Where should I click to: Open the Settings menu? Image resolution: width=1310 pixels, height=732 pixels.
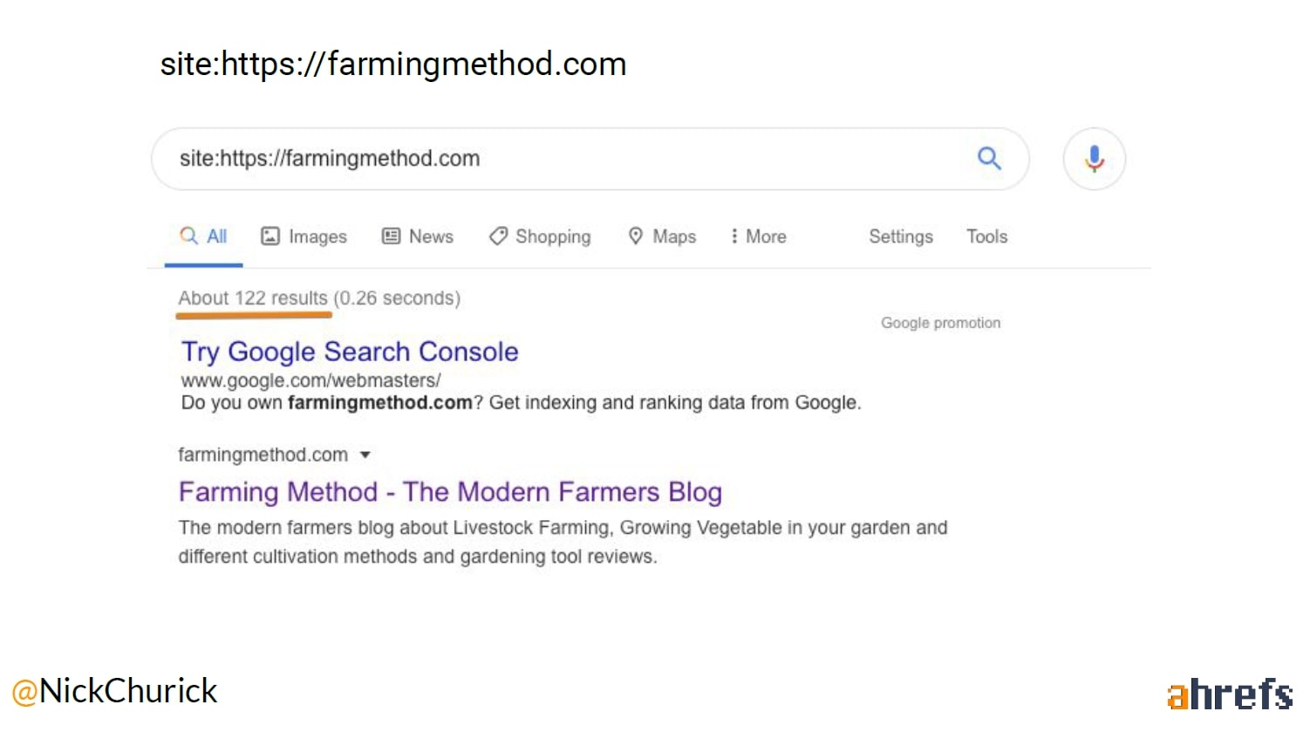[x=900, y=236]
